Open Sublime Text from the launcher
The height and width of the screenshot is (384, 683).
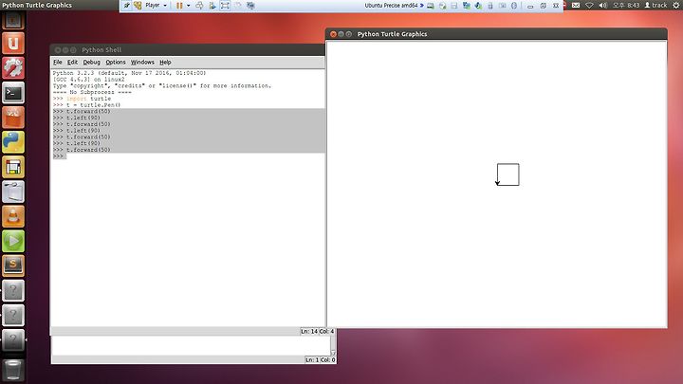13,265
